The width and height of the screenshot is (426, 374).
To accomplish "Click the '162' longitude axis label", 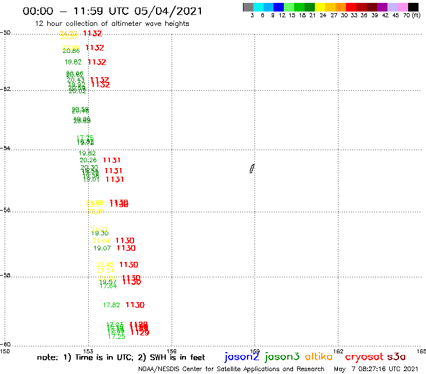I will coord(338,351).
